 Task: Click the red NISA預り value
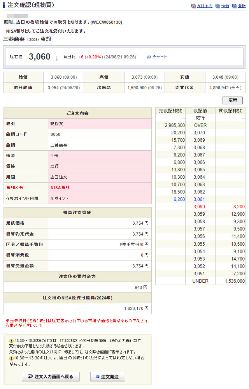coord(60,188)
